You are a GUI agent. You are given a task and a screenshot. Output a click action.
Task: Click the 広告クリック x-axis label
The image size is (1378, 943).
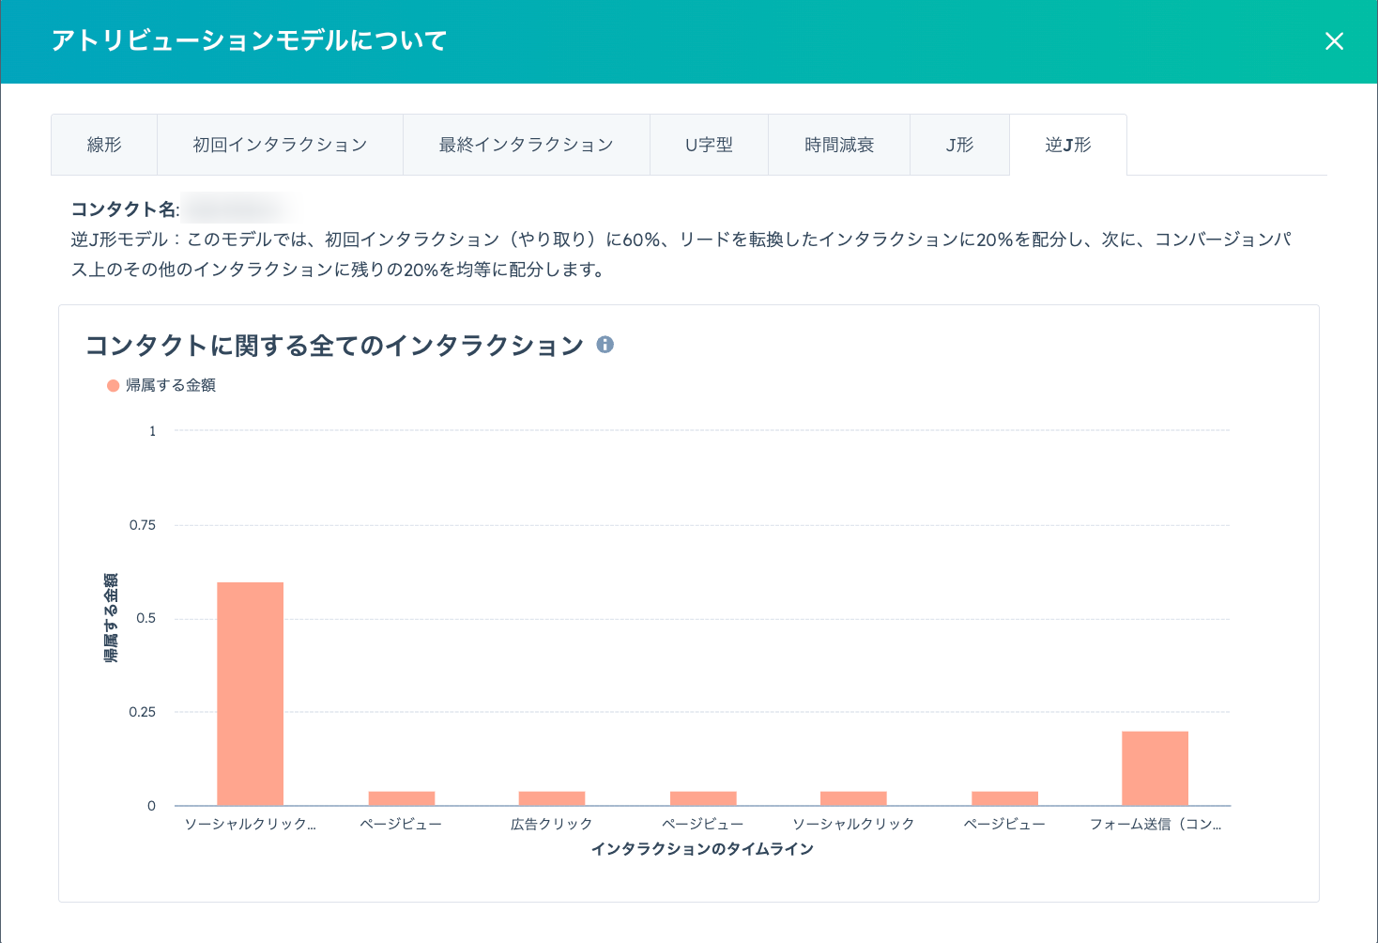coord(552,824)
